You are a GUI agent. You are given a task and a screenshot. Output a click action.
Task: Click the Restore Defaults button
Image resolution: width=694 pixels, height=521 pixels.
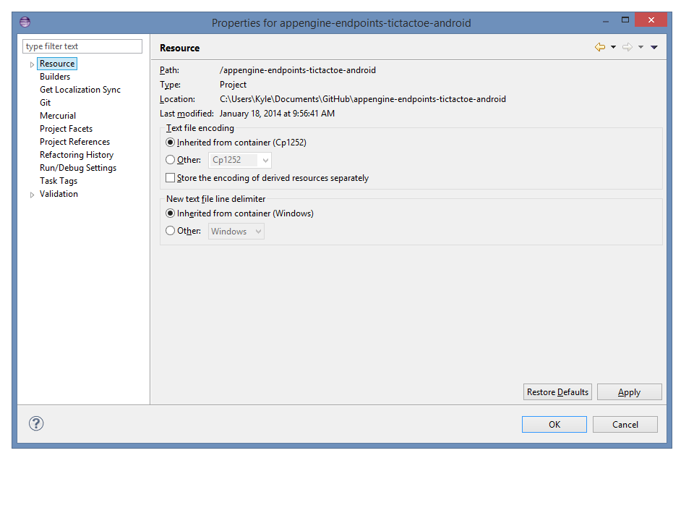pyautogui.click(x=557, y=392)
